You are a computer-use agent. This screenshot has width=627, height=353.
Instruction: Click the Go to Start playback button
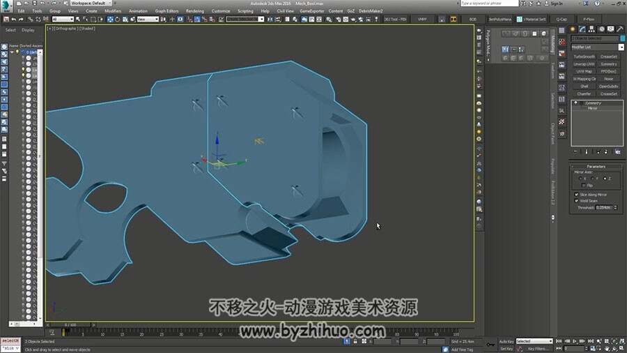point(559,341)
